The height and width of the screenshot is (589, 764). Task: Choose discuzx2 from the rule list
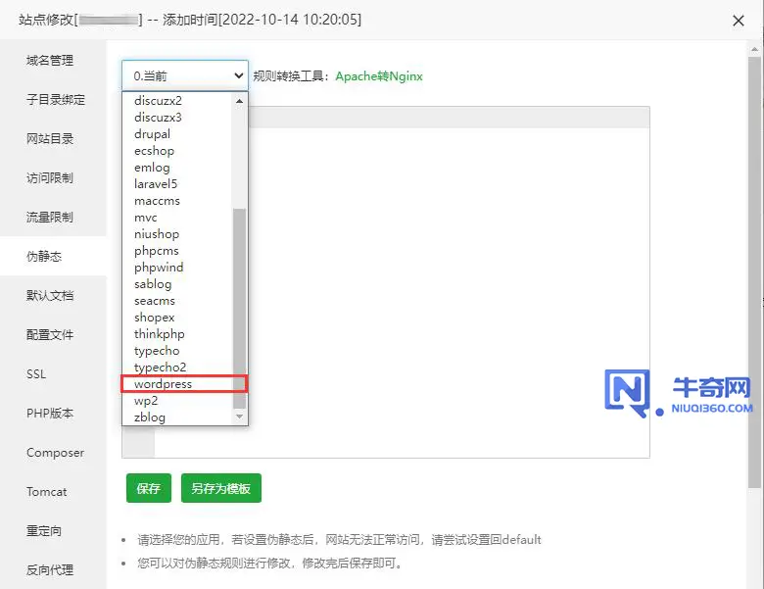point(177,100)
